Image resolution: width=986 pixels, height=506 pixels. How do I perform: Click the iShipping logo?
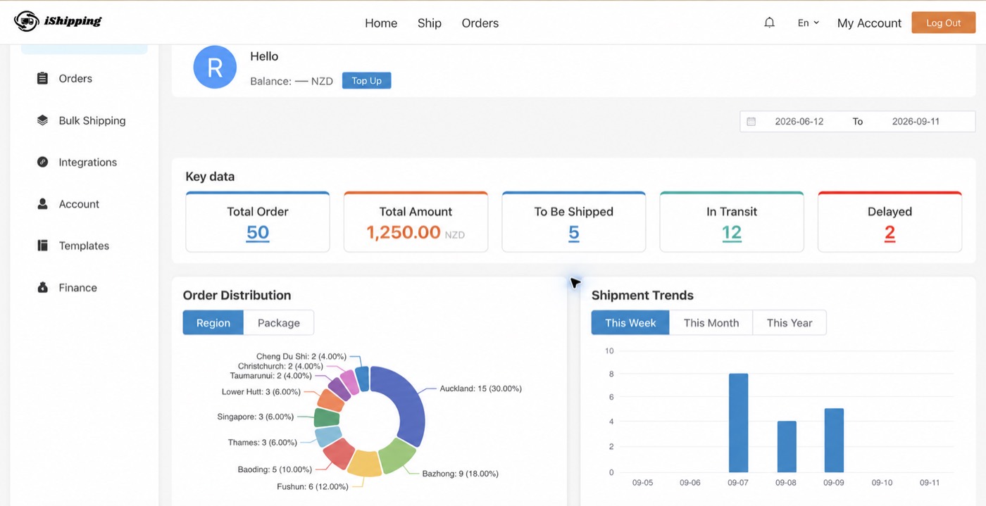pyautogui.click(x=58, y=21)
